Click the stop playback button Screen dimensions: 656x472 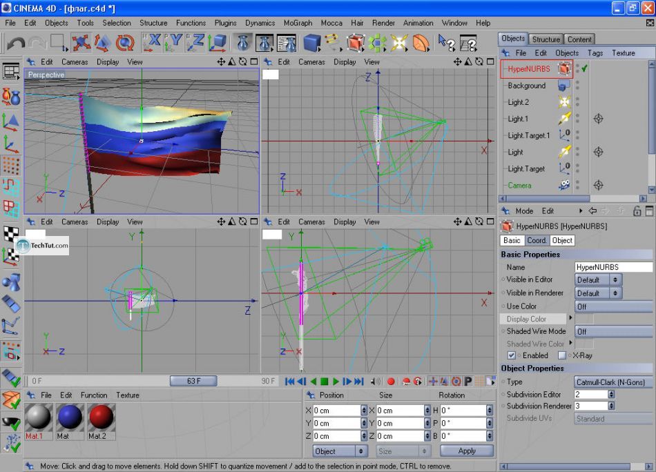coord(325,382)
